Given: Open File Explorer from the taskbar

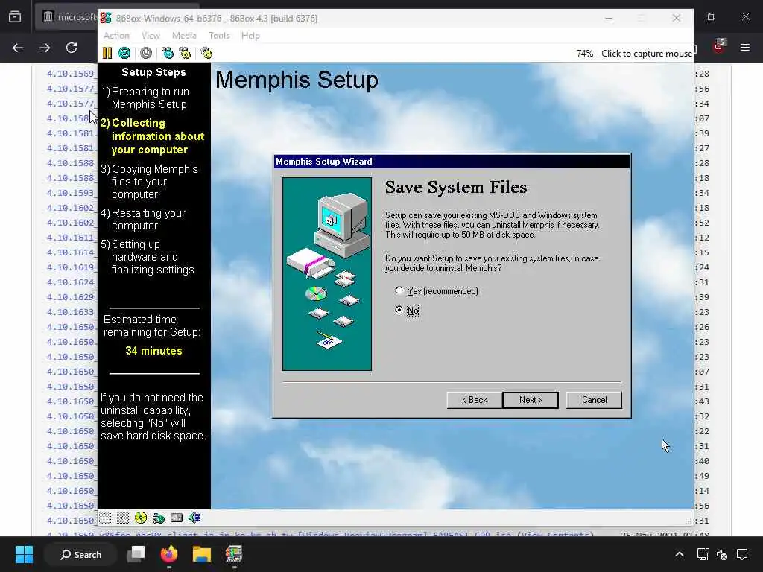Looking at the screenshot, I should 201,554.
